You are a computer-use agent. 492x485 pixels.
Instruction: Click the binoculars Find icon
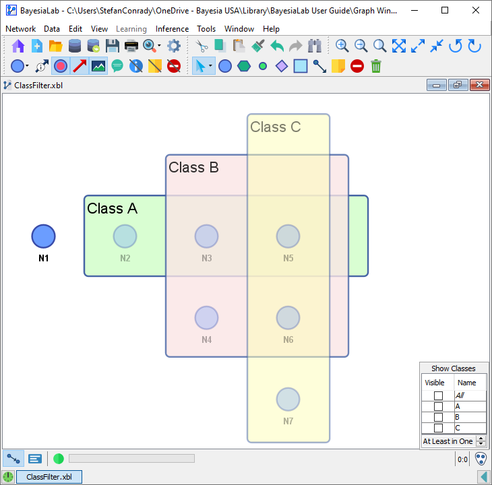(x=314, y=46)
